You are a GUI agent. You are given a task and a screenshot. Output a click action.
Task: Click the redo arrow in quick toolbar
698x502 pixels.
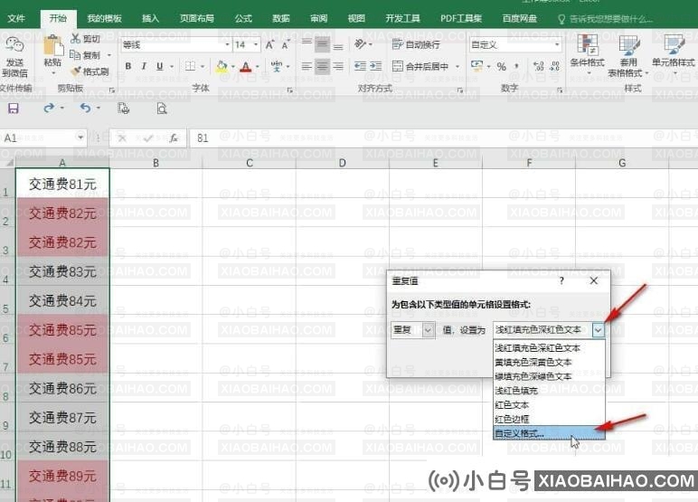pos(49,108)
